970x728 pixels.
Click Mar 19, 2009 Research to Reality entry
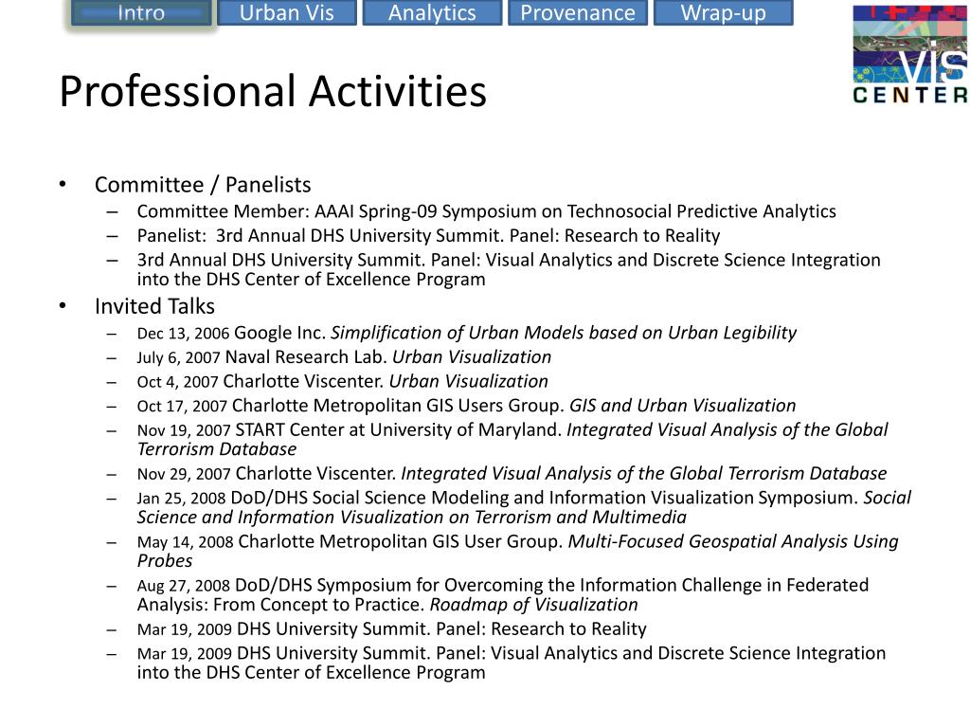tap(391, 629)
